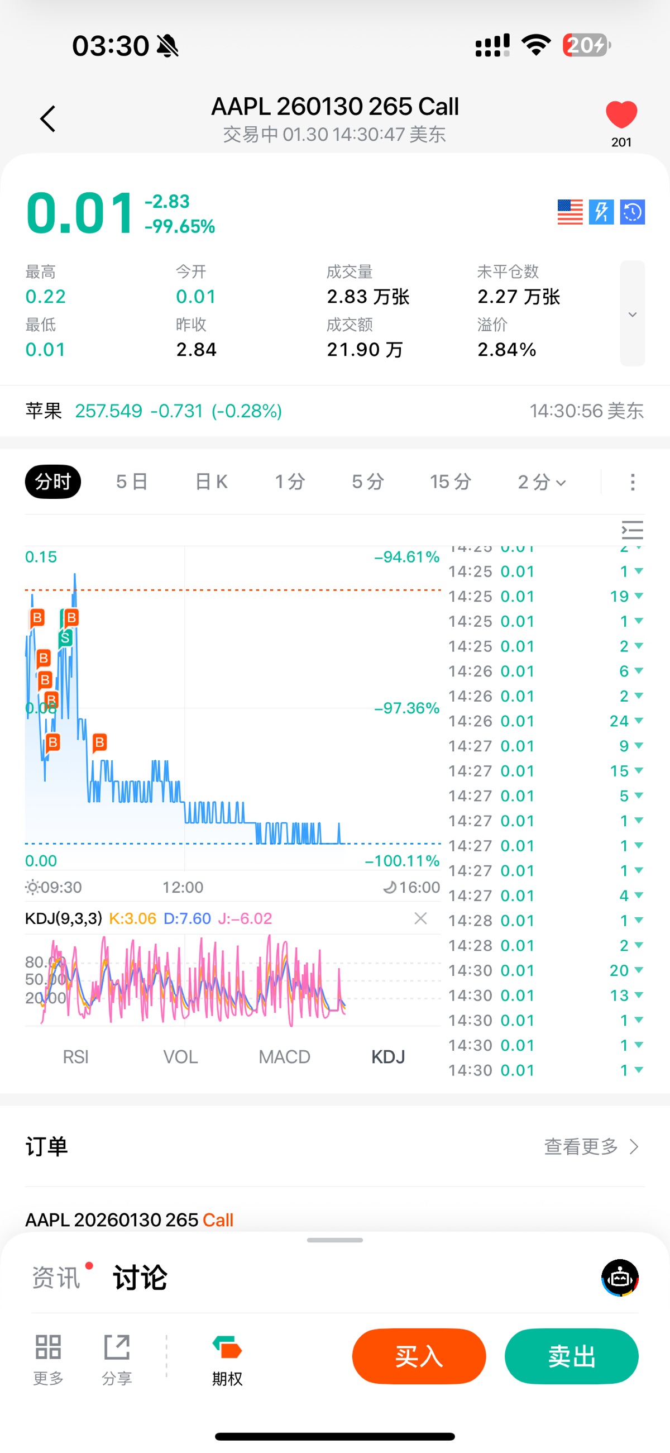Tap the main price 0.01

coord(80,213)
